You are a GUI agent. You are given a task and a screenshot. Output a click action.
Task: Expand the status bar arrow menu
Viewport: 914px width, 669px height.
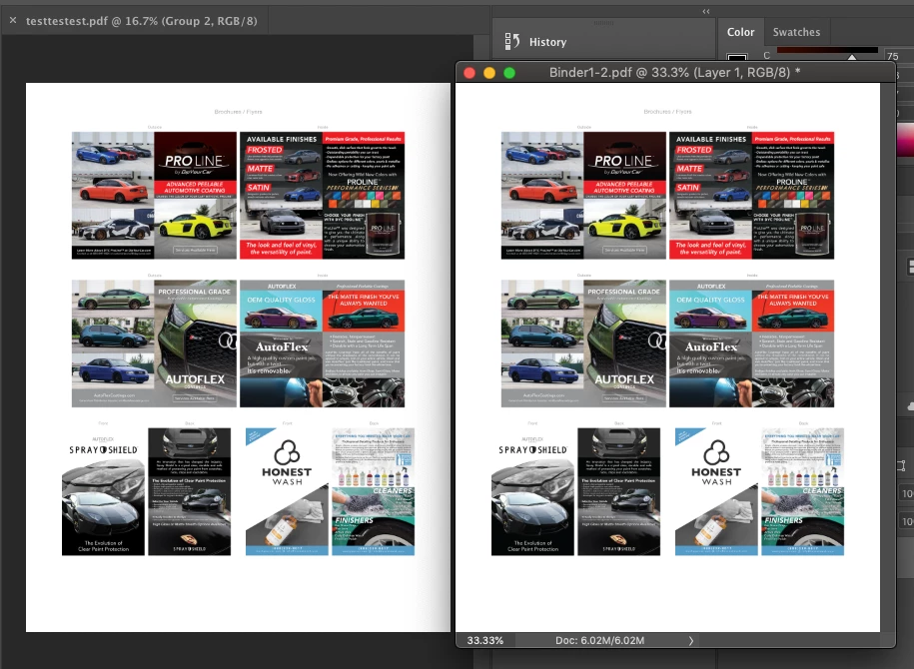click(x=691, y=640)
